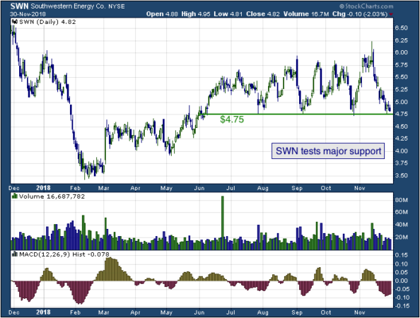Click the Volume 16.7M header value

tap(306, 14)
